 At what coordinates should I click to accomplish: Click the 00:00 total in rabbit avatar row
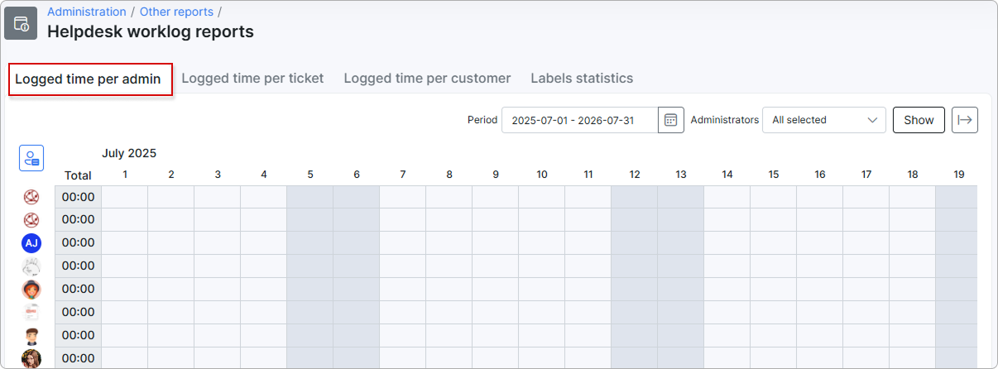pyautogui.click(x=79, y=266)
